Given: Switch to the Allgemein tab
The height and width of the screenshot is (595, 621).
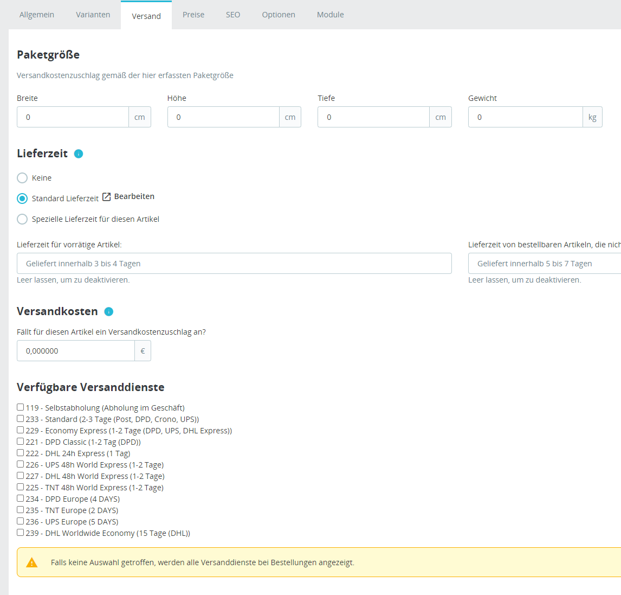Looking at the screenshot, I should 37,15.
